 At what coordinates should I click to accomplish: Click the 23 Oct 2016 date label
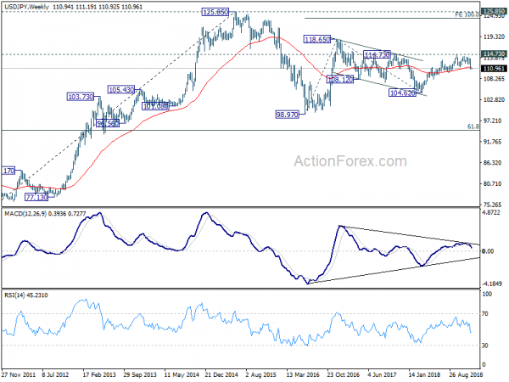click(344, 374)
